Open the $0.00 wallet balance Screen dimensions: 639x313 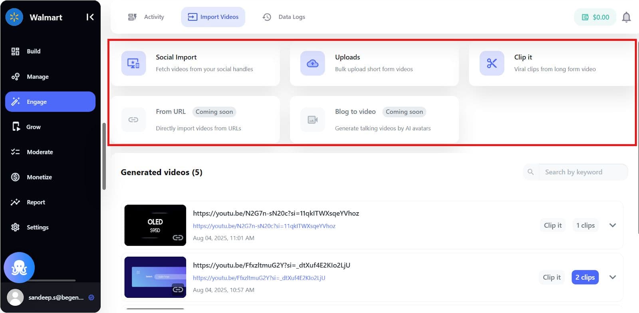595,17
